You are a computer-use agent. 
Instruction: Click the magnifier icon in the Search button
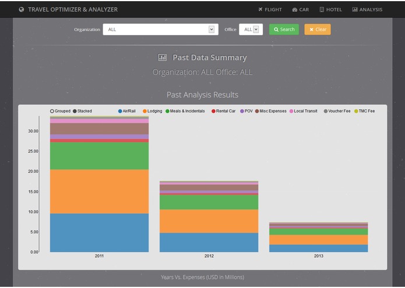(276, 30)
